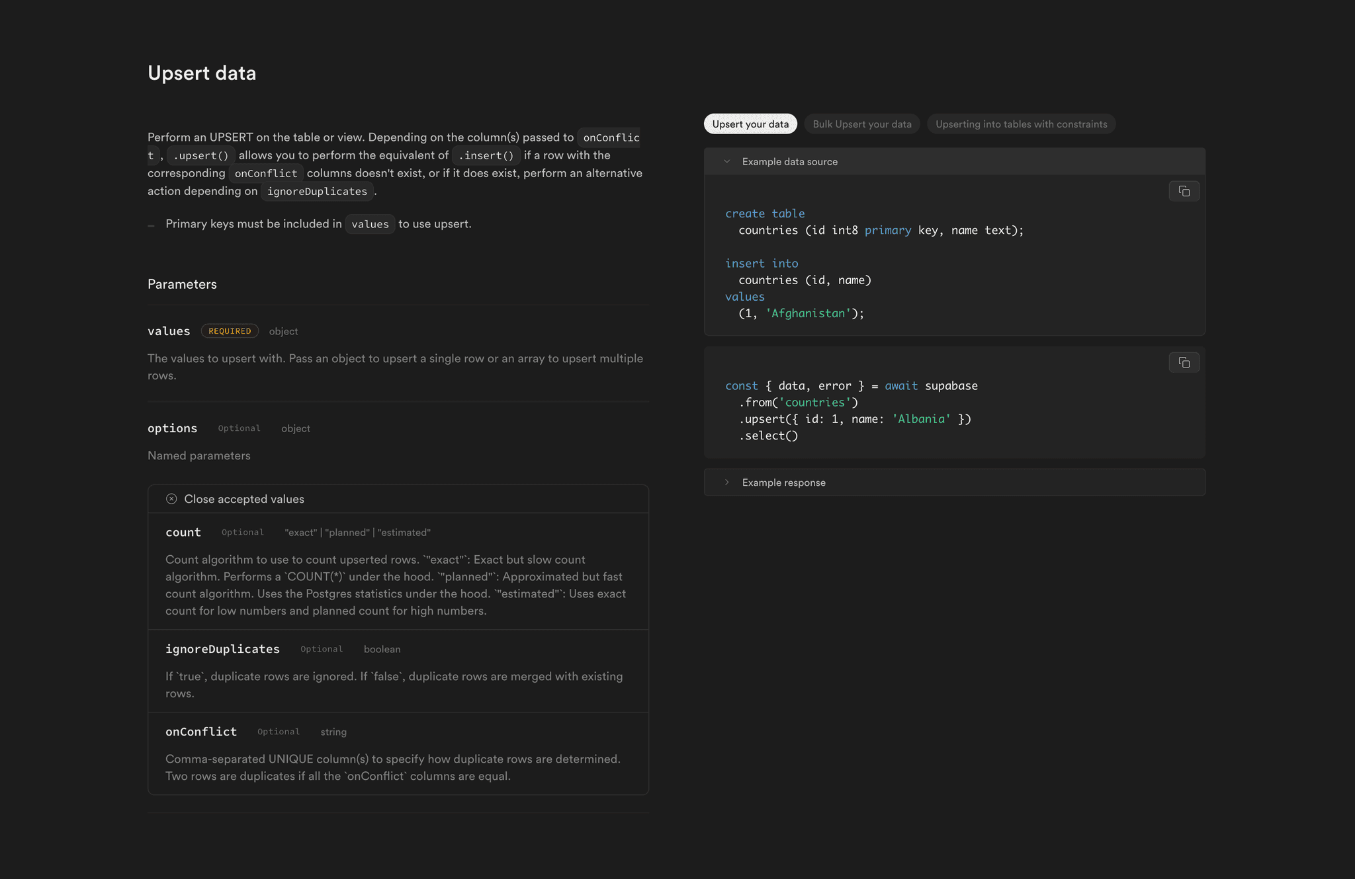Click the values parameter heading
Viewport: 1355px width, 879px height.
tap(169, 330)
